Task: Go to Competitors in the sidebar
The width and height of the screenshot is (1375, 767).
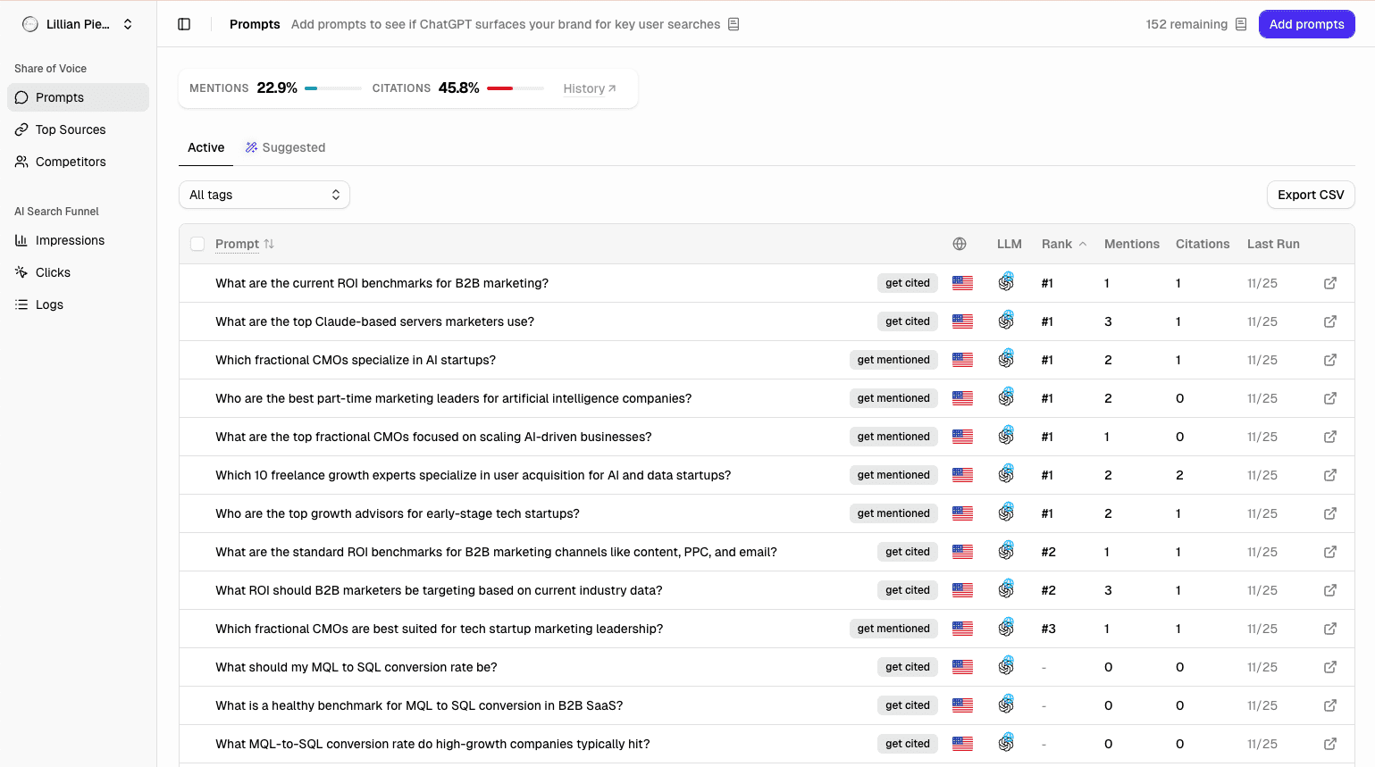Action: 71,162
